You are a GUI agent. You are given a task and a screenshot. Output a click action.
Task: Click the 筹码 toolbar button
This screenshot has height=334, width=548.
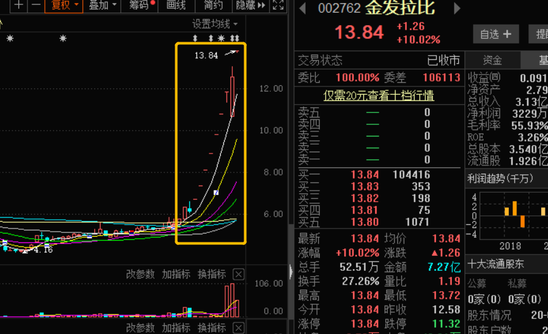click(140, 5)
